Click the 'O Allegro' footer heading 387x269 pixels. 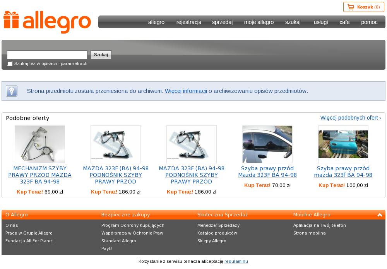click(x=17, y=215)
